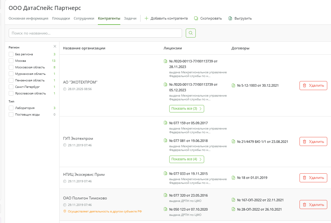Close the Регион filter with the X icon
The height and width of the screenshot is (223, 331).
[x=55, y=46]
